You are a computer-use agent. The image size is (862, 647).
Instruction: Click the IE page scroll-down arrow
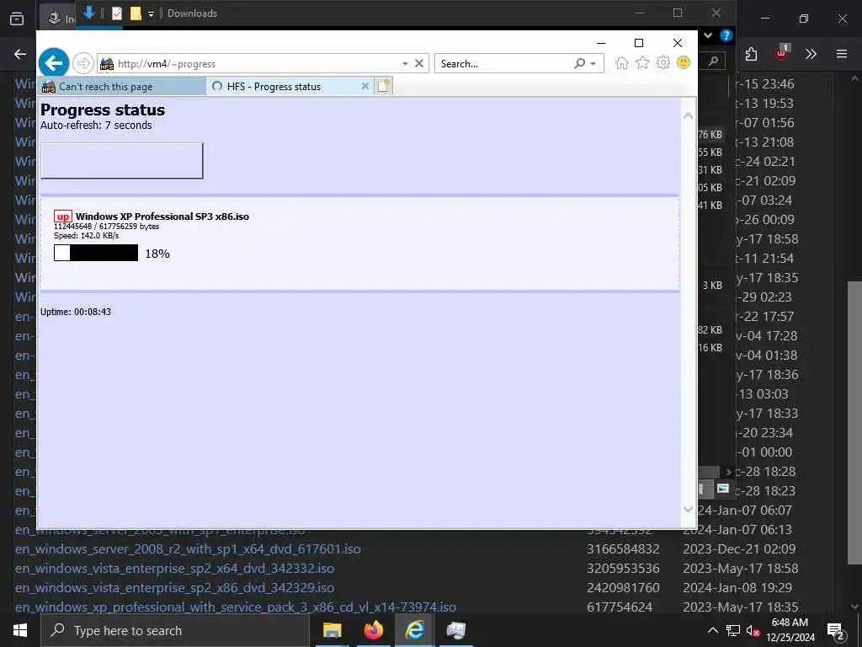click(x=688, y=510)
